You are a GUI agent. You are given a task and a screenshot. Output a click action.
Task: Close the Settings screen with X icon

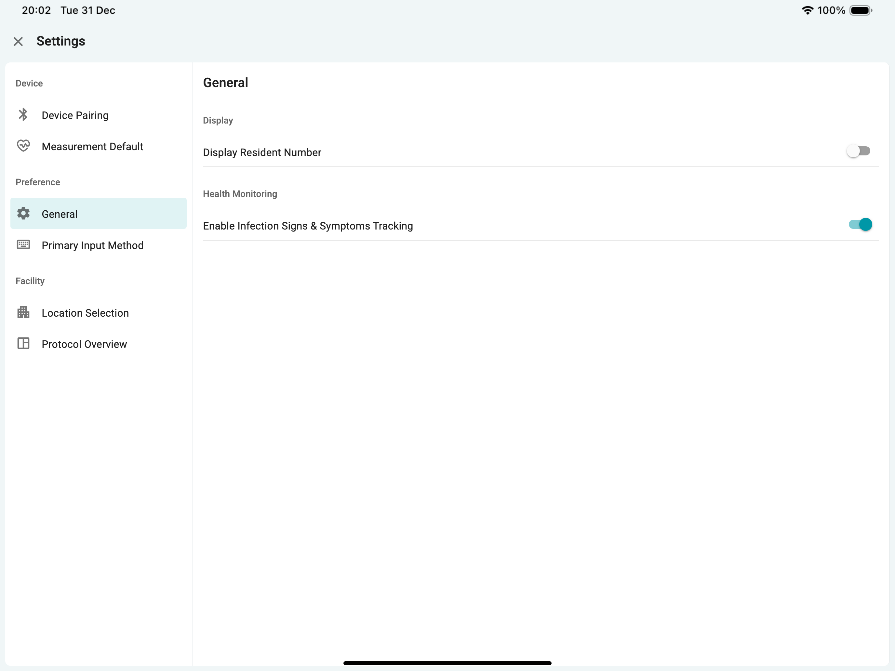[18, 41]
